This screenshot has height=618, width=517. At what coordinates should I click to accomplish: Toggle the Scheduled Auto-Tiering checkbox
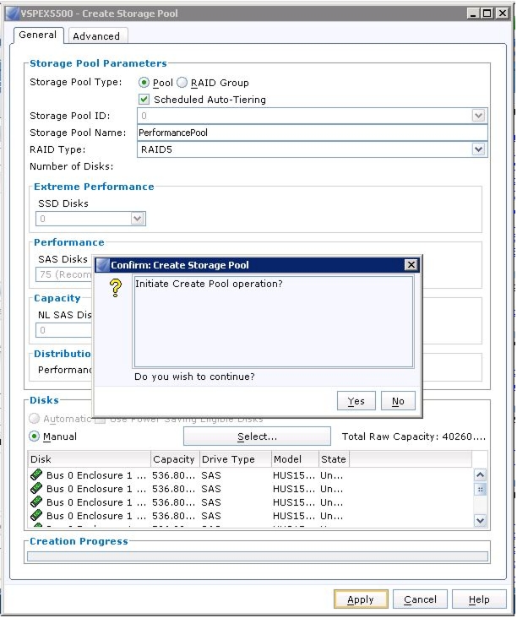pos(144,100)
